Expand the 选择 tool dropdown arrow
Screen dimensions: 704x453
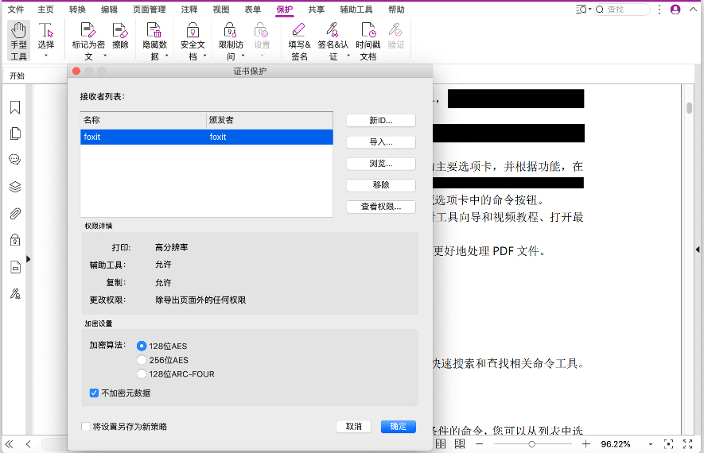click(46, 56)
